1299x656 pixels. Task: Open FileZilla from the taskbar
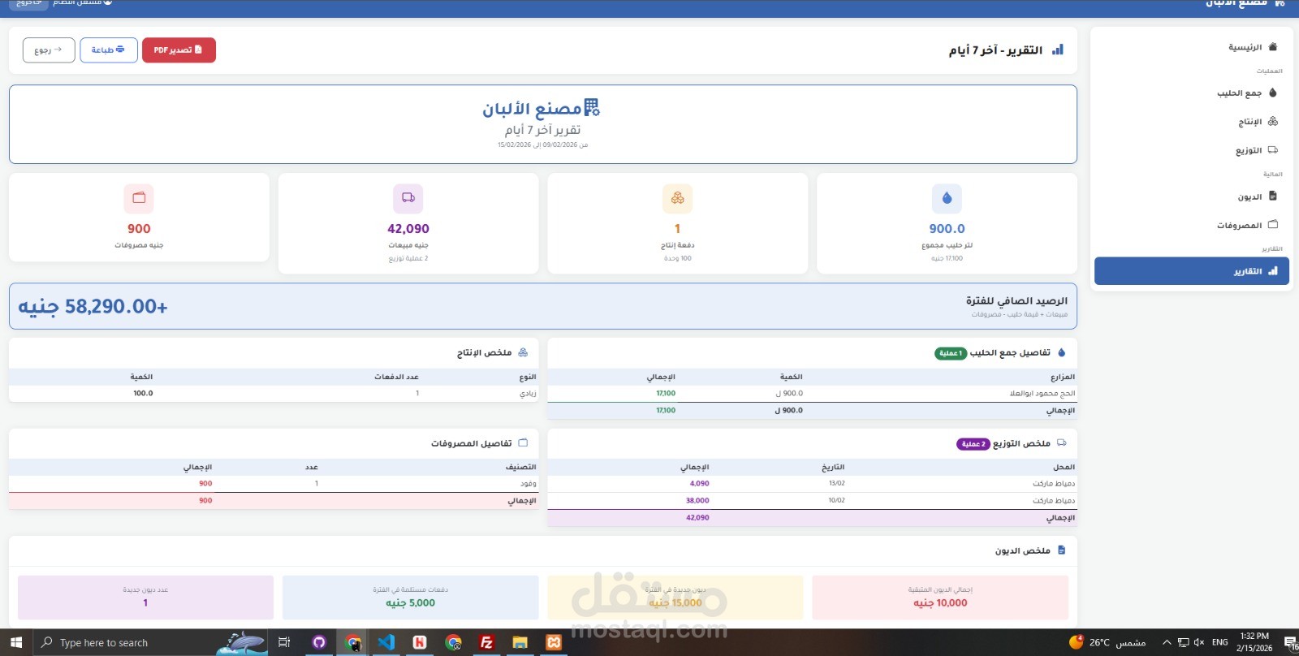(x=486, y=642)
